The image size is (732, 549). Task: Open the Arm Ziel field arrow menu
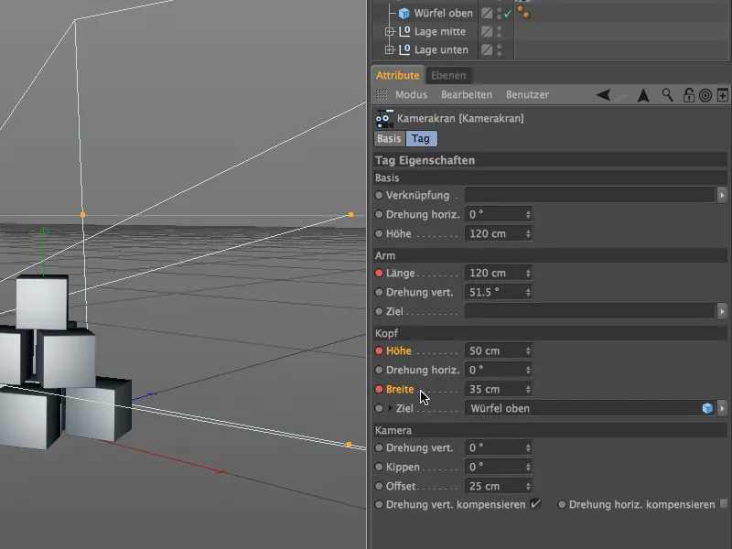[722, 311]
